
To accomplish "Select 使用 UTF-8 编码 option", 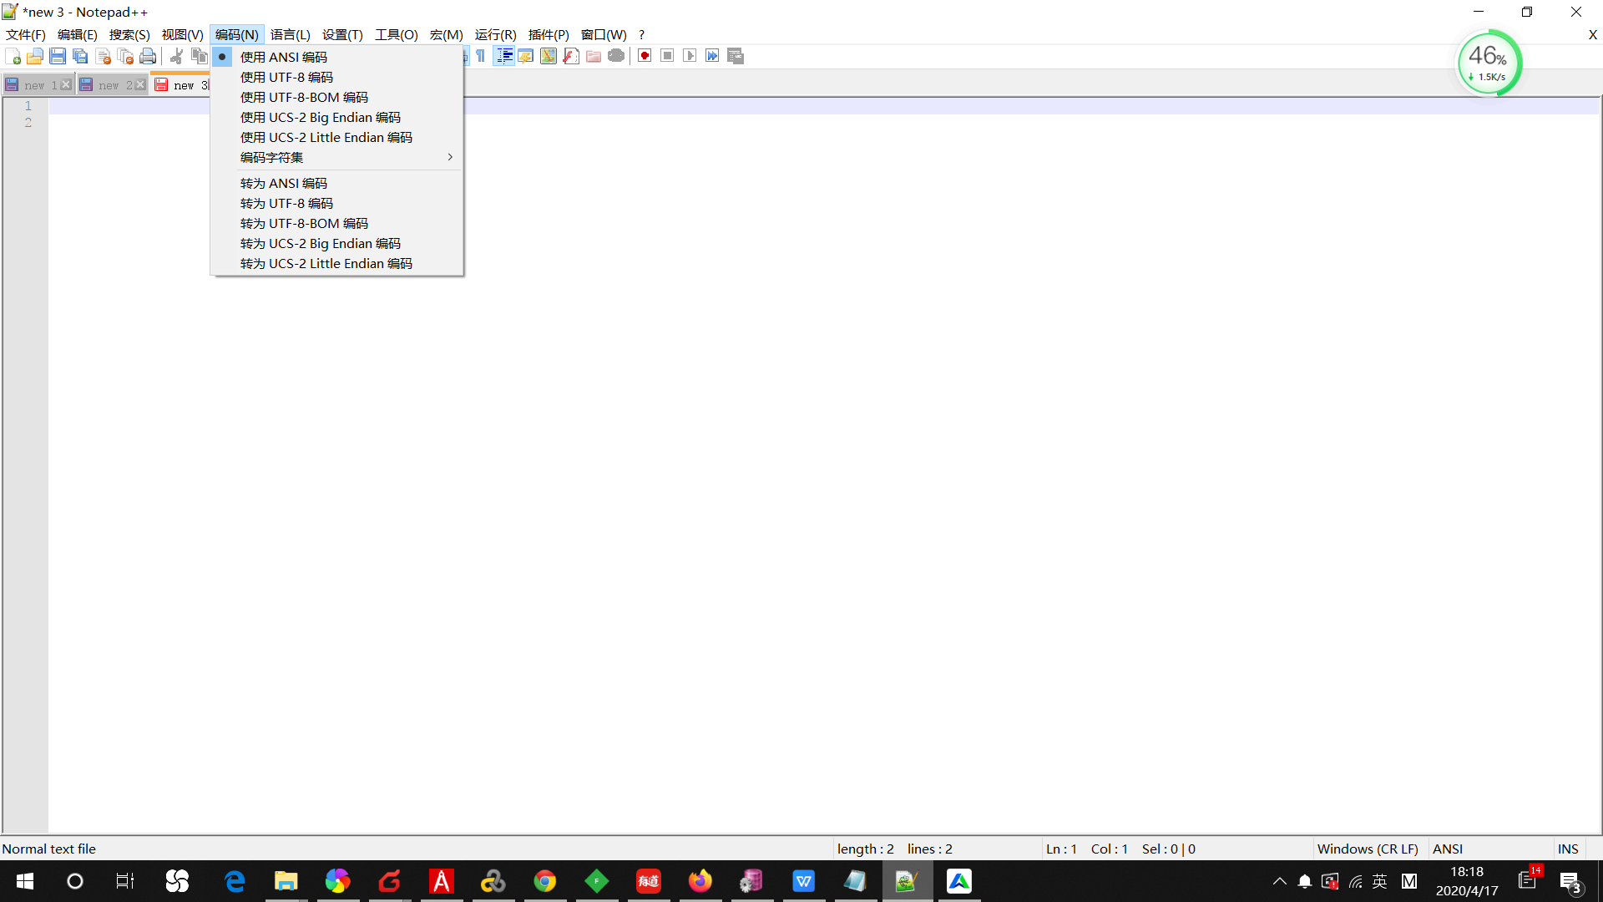I will tap(286, 77).
